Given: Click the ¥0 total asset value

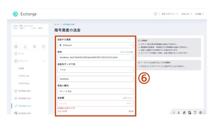Looking at the screenshot, I should click(21, 26).
